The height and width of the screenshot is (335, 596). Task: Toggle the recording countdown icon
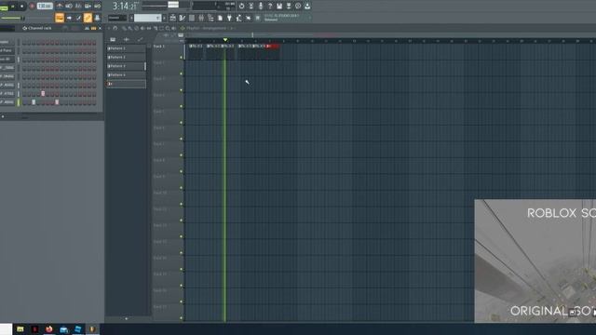(78, 7)
